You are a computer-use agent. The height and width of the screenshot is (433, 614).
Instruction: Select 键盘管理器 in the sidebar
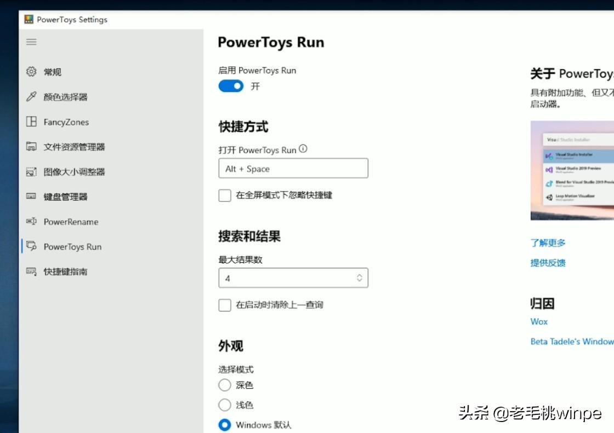(112, 197)
